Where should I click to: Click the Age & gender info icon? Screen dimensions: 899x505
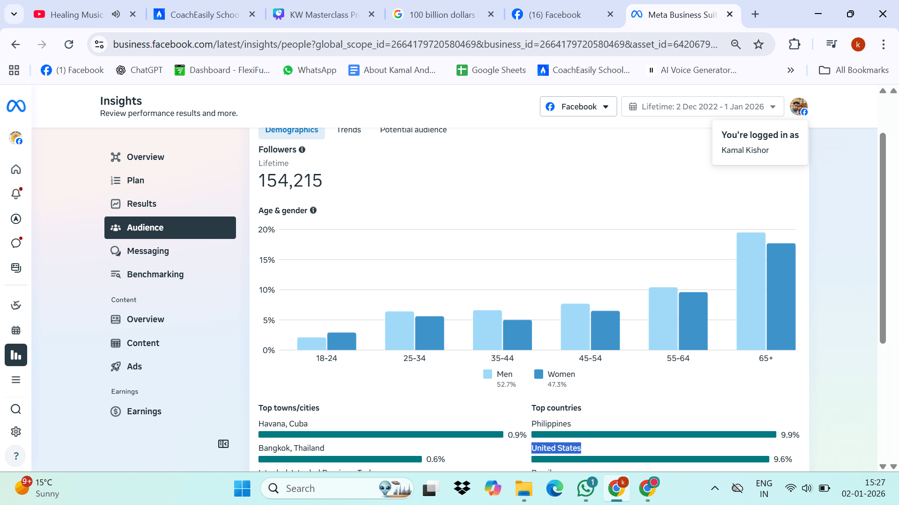(313, 210)
